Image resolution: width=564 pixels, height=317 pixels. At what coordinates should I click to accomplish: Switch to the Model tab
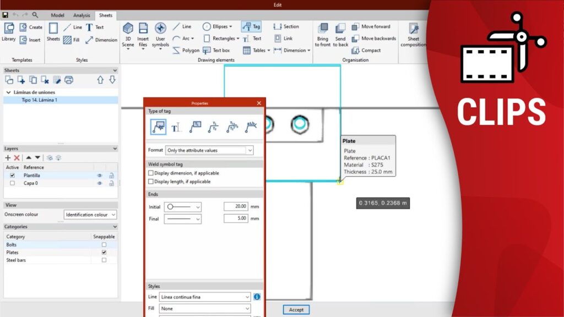coord(58,15)
